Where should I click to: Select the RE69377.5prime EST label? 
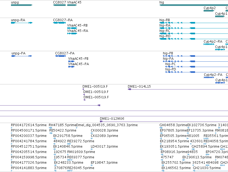81,157
